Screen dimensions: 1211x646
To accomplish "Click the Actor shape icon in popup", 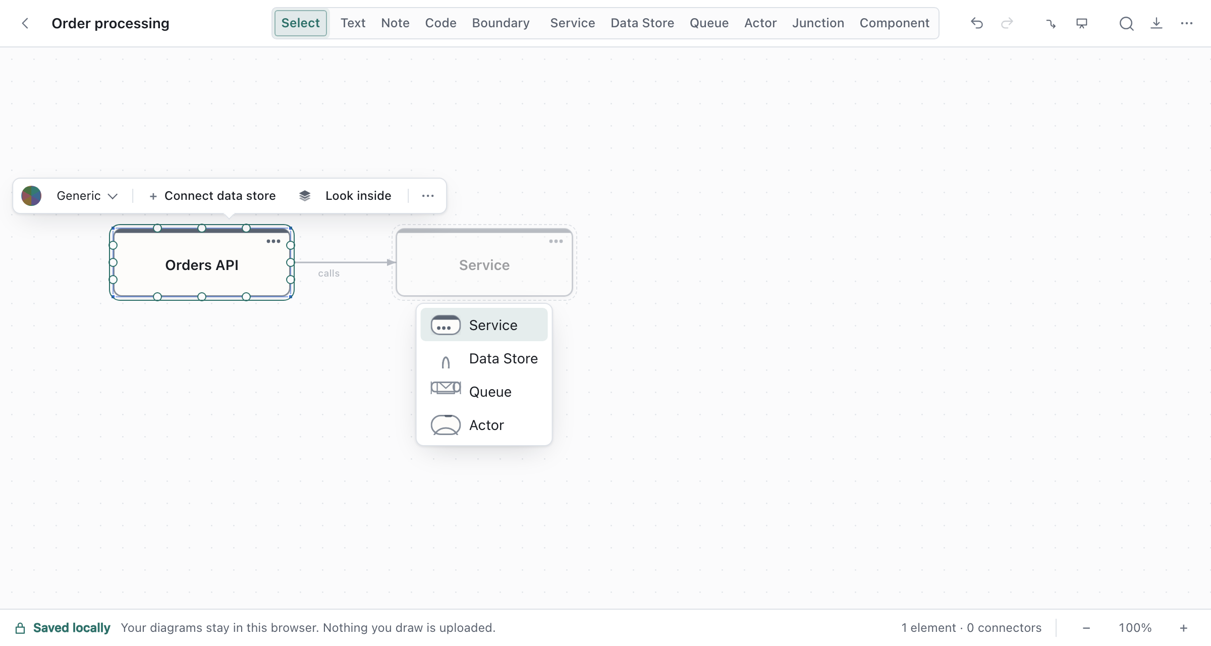I will pos(446,425).
